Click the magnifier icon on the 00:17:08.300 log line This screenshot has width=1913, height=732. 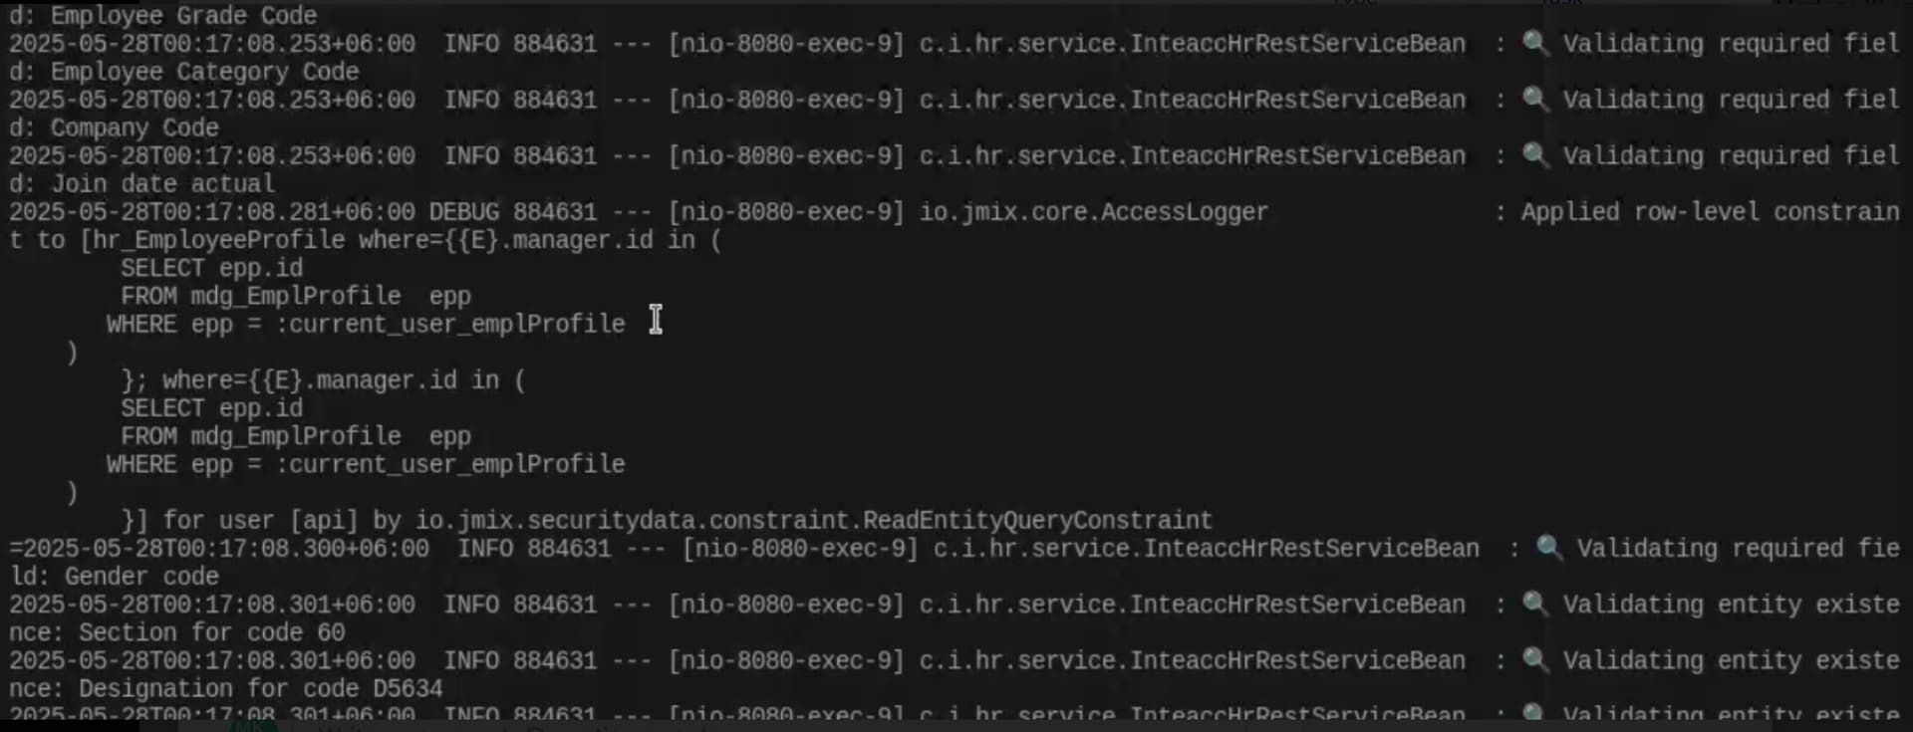tap(1549, 547)
